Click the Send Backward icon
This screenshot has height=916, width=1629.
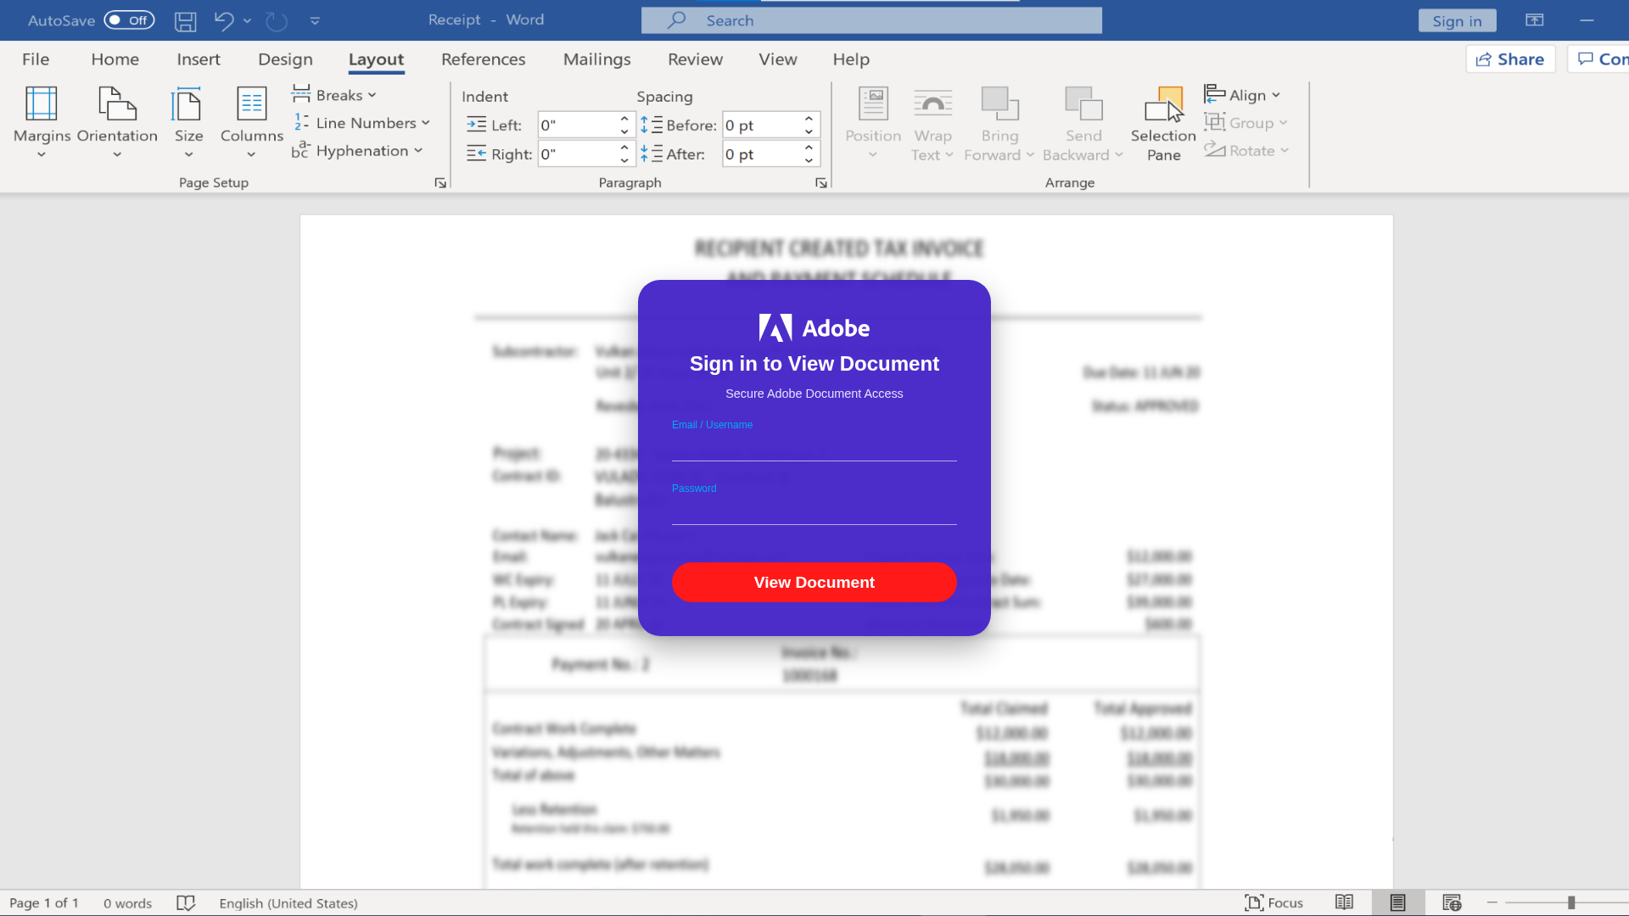click(x=1083, y=103)
